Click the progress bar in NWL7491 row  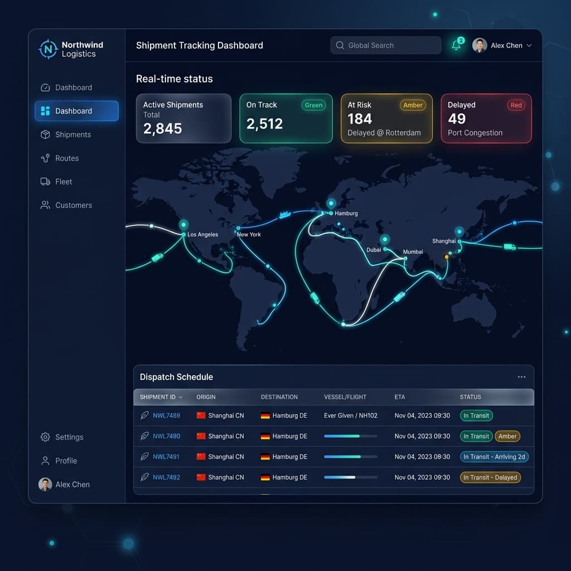350,457
